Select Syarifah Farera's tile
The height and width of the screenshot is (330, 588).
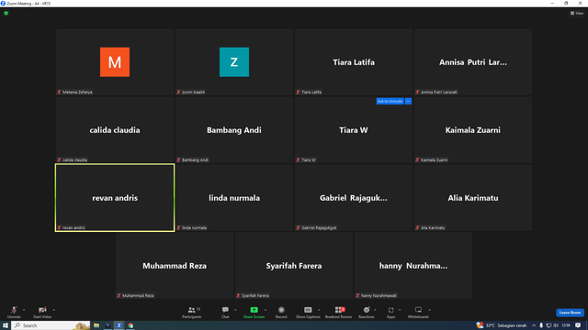(x=294, y=265)
